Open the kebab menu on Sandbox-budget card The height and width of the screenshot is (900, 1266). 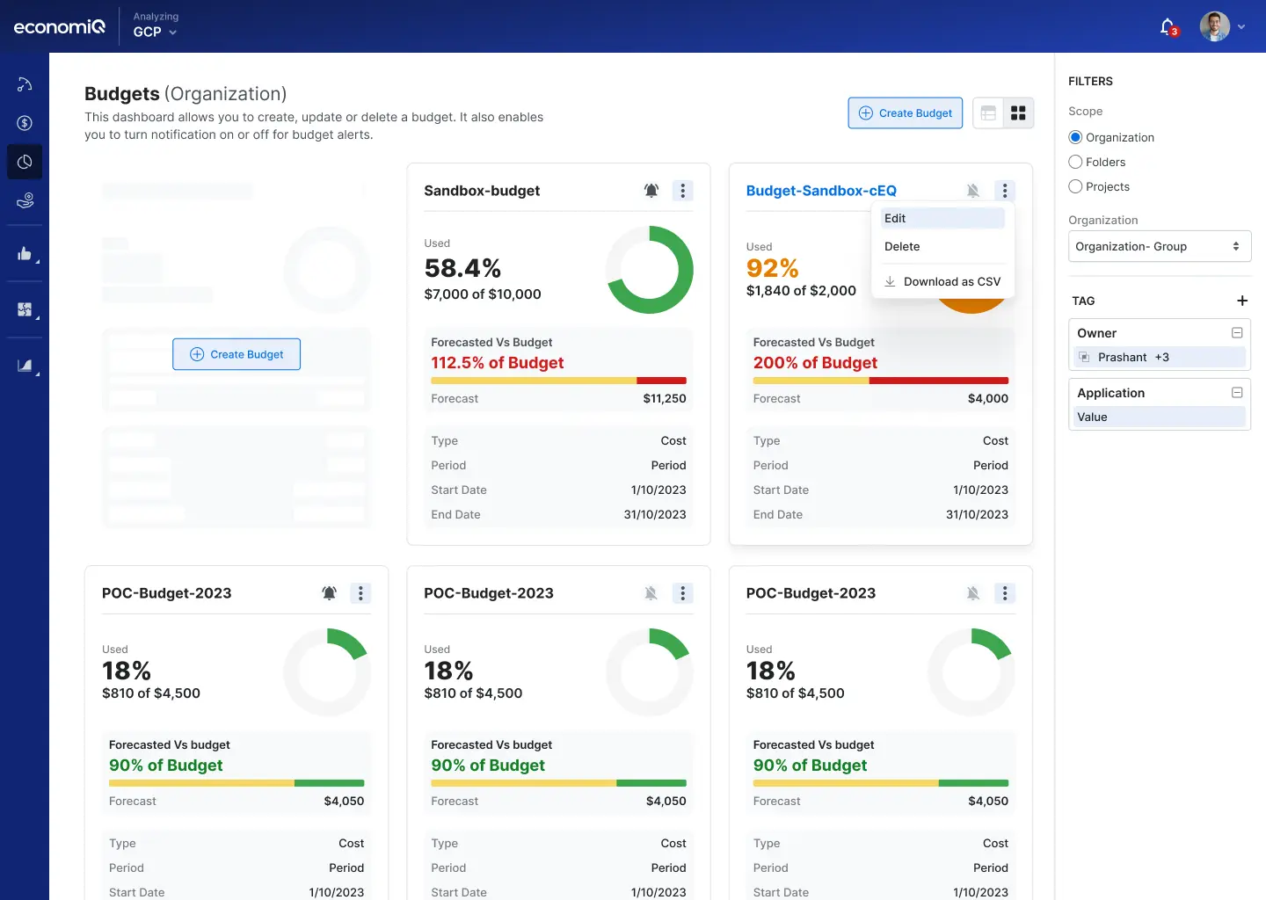coord(683,190)
